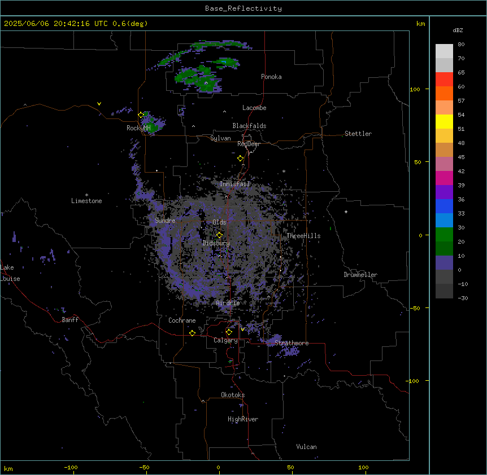487x475 pixels.
Task: Select the Banff label
Action: point(70,320)
